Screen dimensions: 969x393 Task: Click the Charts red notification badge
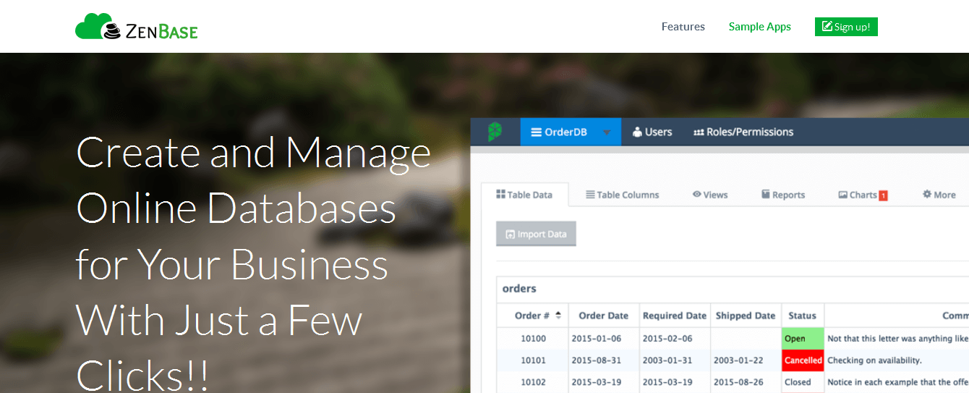883,195
